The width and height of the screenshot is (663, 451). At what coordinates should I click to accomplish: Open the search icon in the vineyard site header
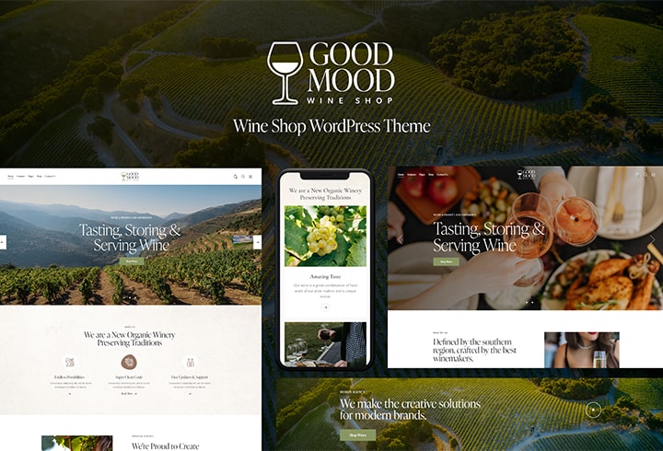(243, 176)
